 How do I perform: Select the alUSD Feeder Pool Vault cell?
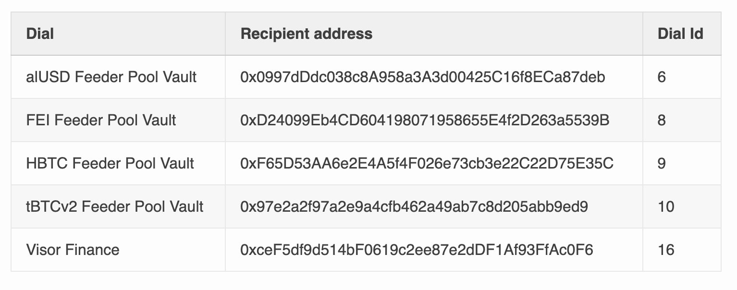[111, 77]
